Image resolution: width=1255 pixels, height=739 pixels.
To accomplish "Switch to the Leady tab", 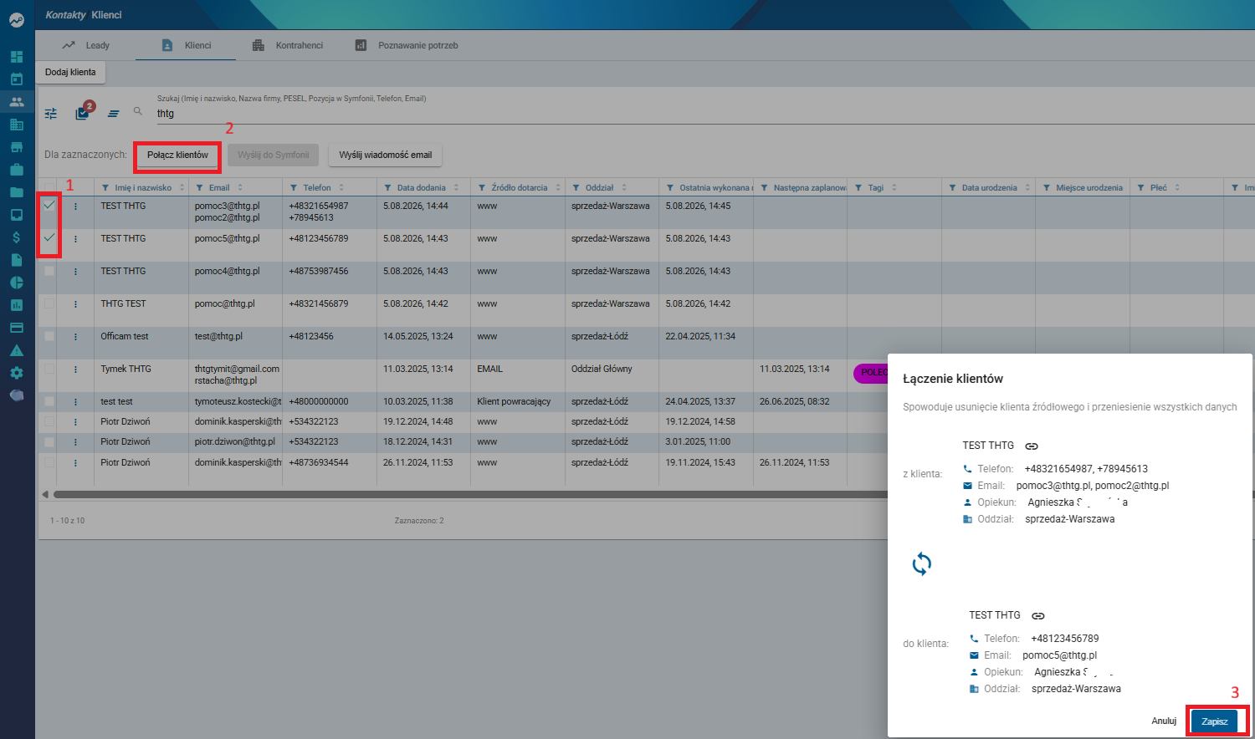I will pyautogui.click(x=85, y=45).
